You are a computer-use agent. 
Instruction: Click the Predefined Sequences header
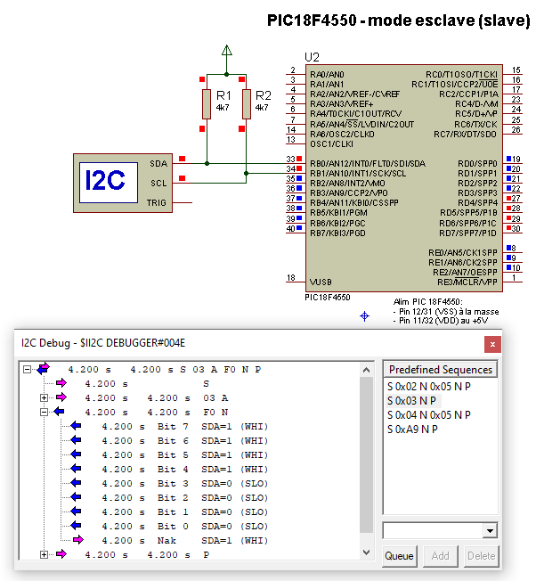pyautogui.click(x=440, y=370)
